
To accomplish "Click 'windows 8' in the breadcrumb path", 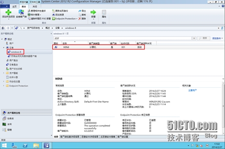I will click(x=70, y=28).
